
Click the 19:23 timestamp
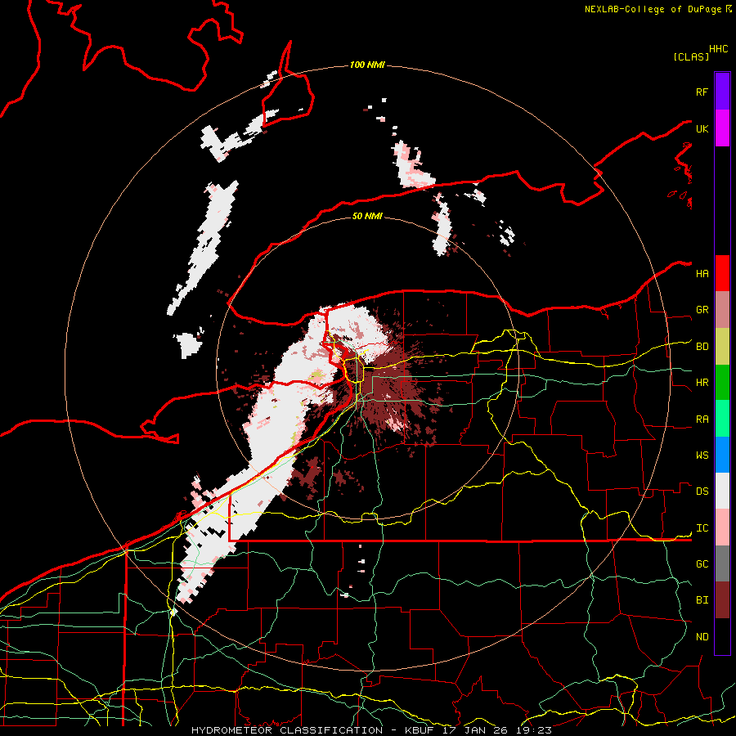click(535, 730)
